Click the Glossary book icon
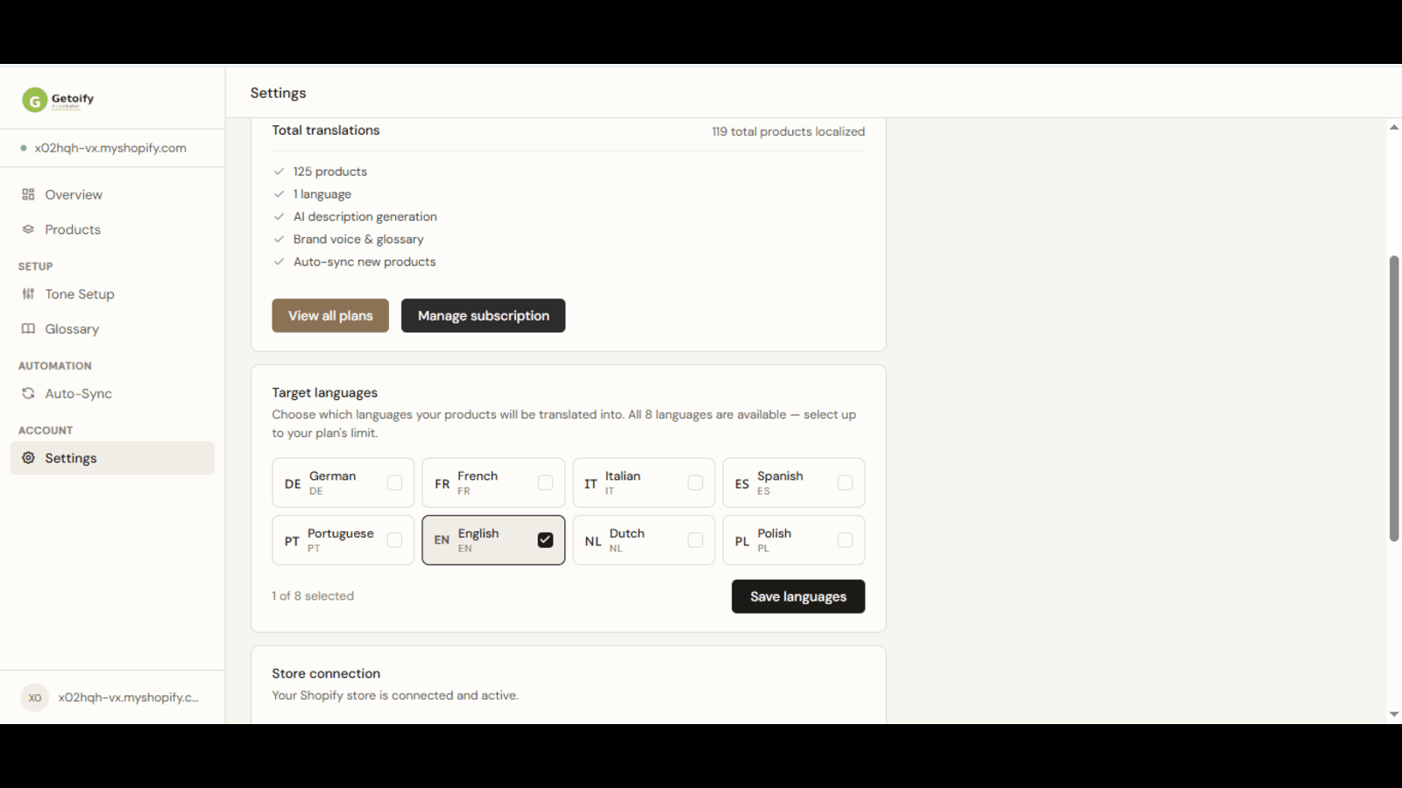 point(28,329)
